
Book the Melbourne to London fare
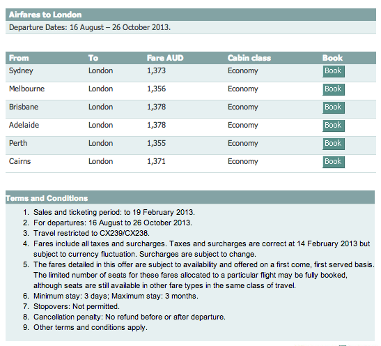(334, 89)
